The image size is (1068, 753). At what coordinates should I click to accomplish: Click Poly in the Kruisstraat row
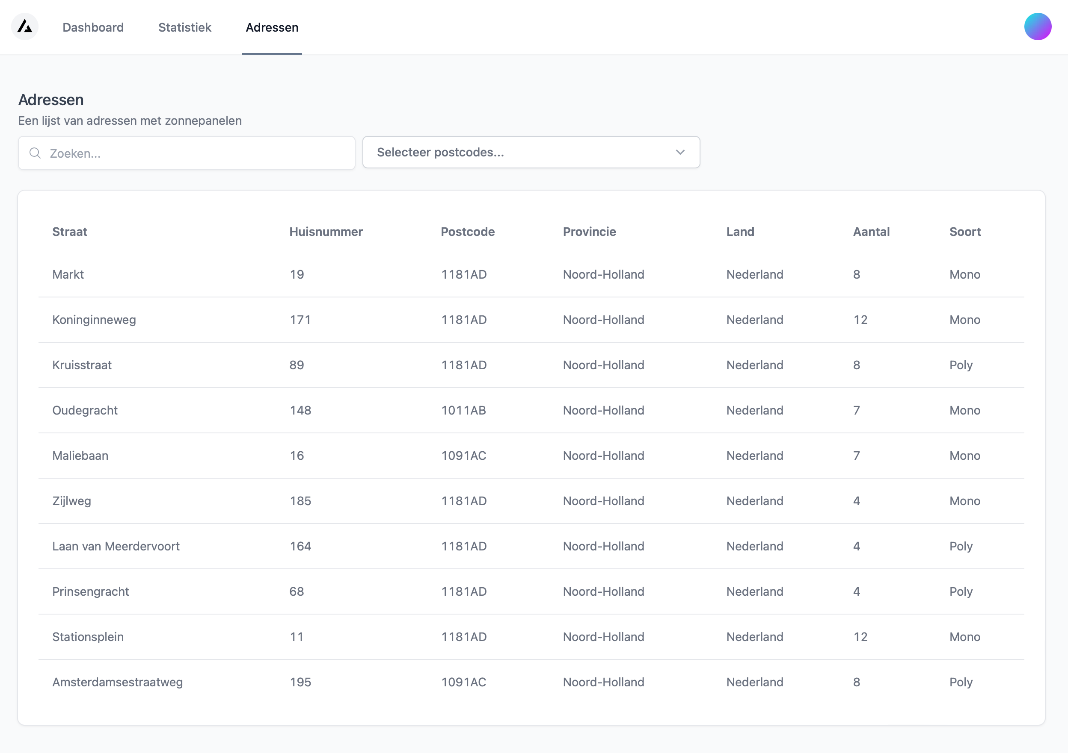click(961, 365)
